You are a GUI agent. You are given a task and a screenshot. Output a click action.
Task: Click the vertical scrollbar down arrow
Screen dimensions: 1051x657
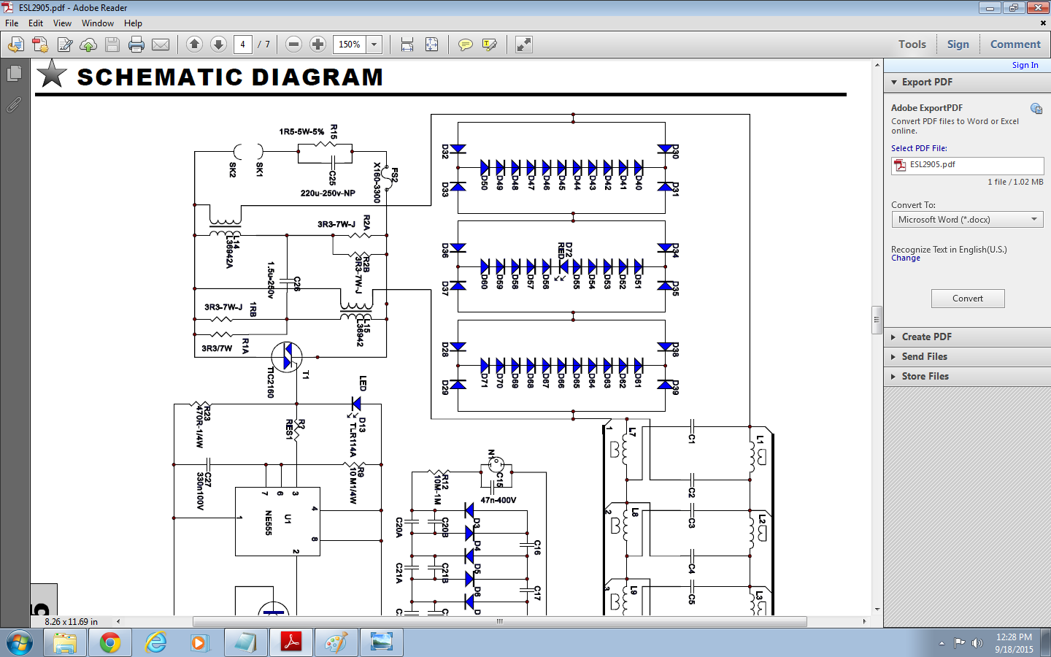click(x=877, y=610)
